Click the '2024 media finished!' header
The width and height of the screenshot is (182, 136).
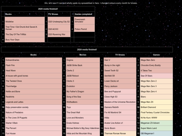[87, 50]
